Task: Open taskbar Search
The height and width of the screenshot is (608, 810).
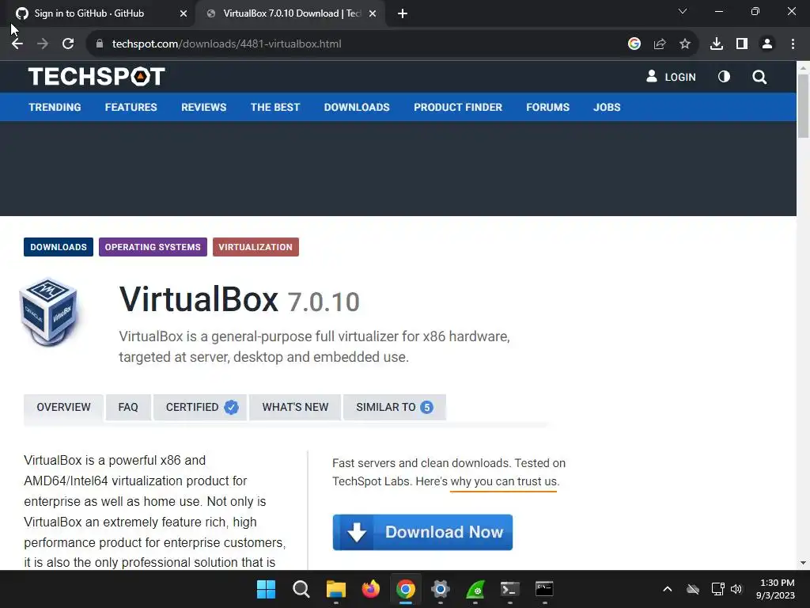Action: [x=301, y=589]
